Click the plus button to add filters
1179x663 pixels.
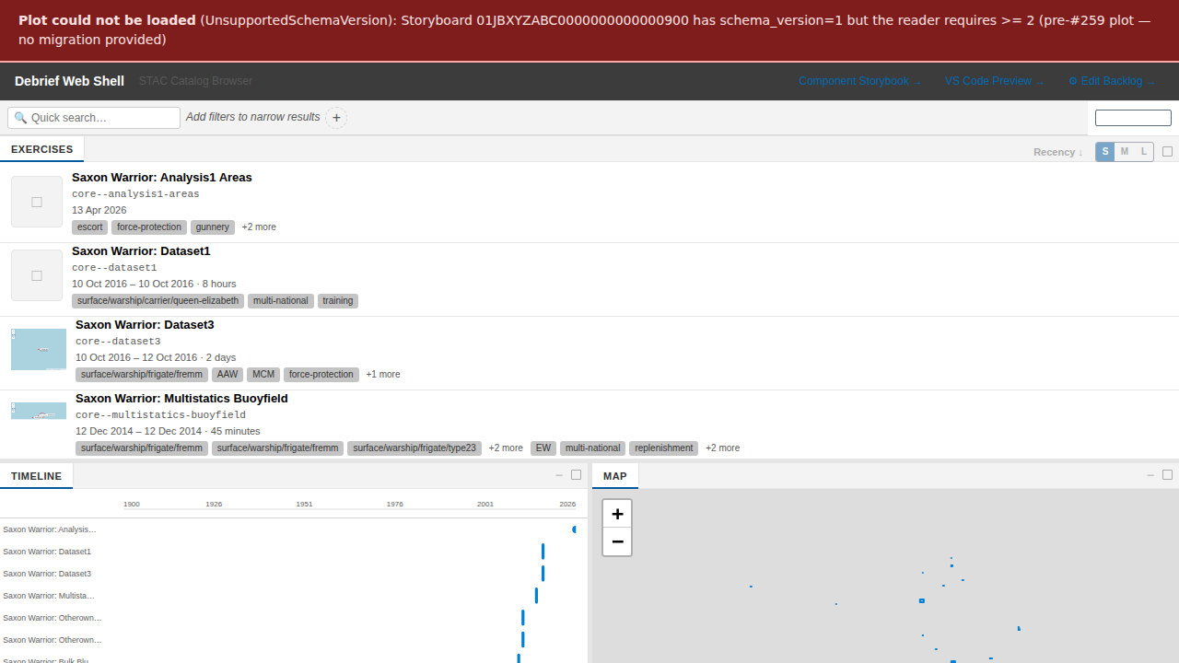coord(336,118)
